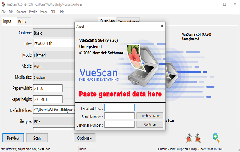The height and width of the screenshot is (152, 240).
Task: Switch to the Overview tab
Action: 107,20
